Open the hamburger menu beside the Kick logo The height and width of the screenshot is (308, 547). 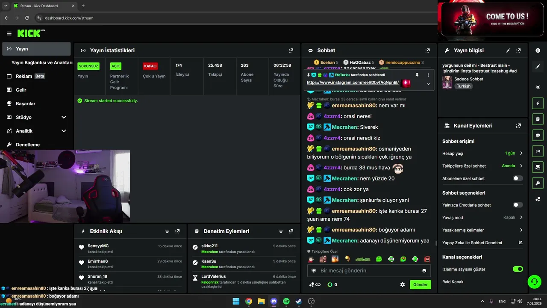point(9,33)
